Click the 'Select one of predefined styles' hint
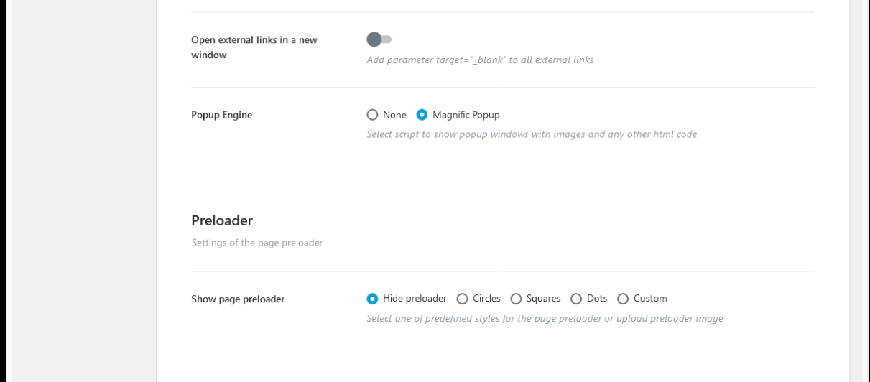 545,319
